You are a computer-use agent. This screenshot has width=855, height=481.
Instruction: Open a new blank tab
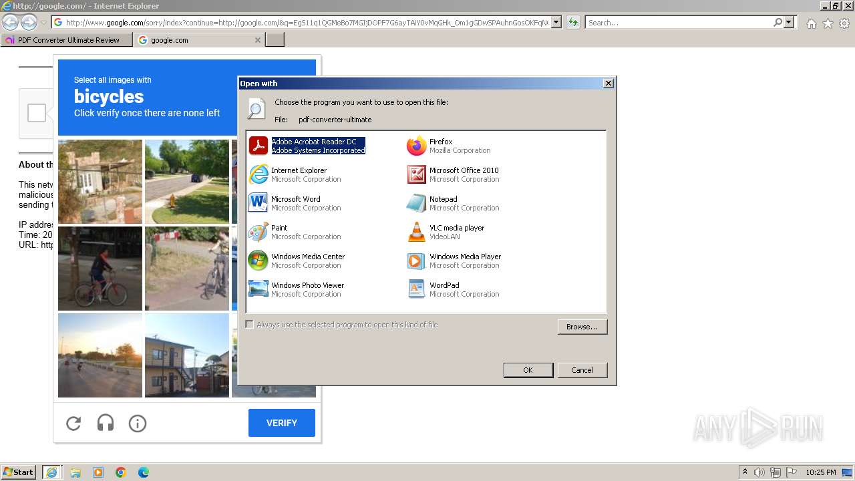[275, 40]
